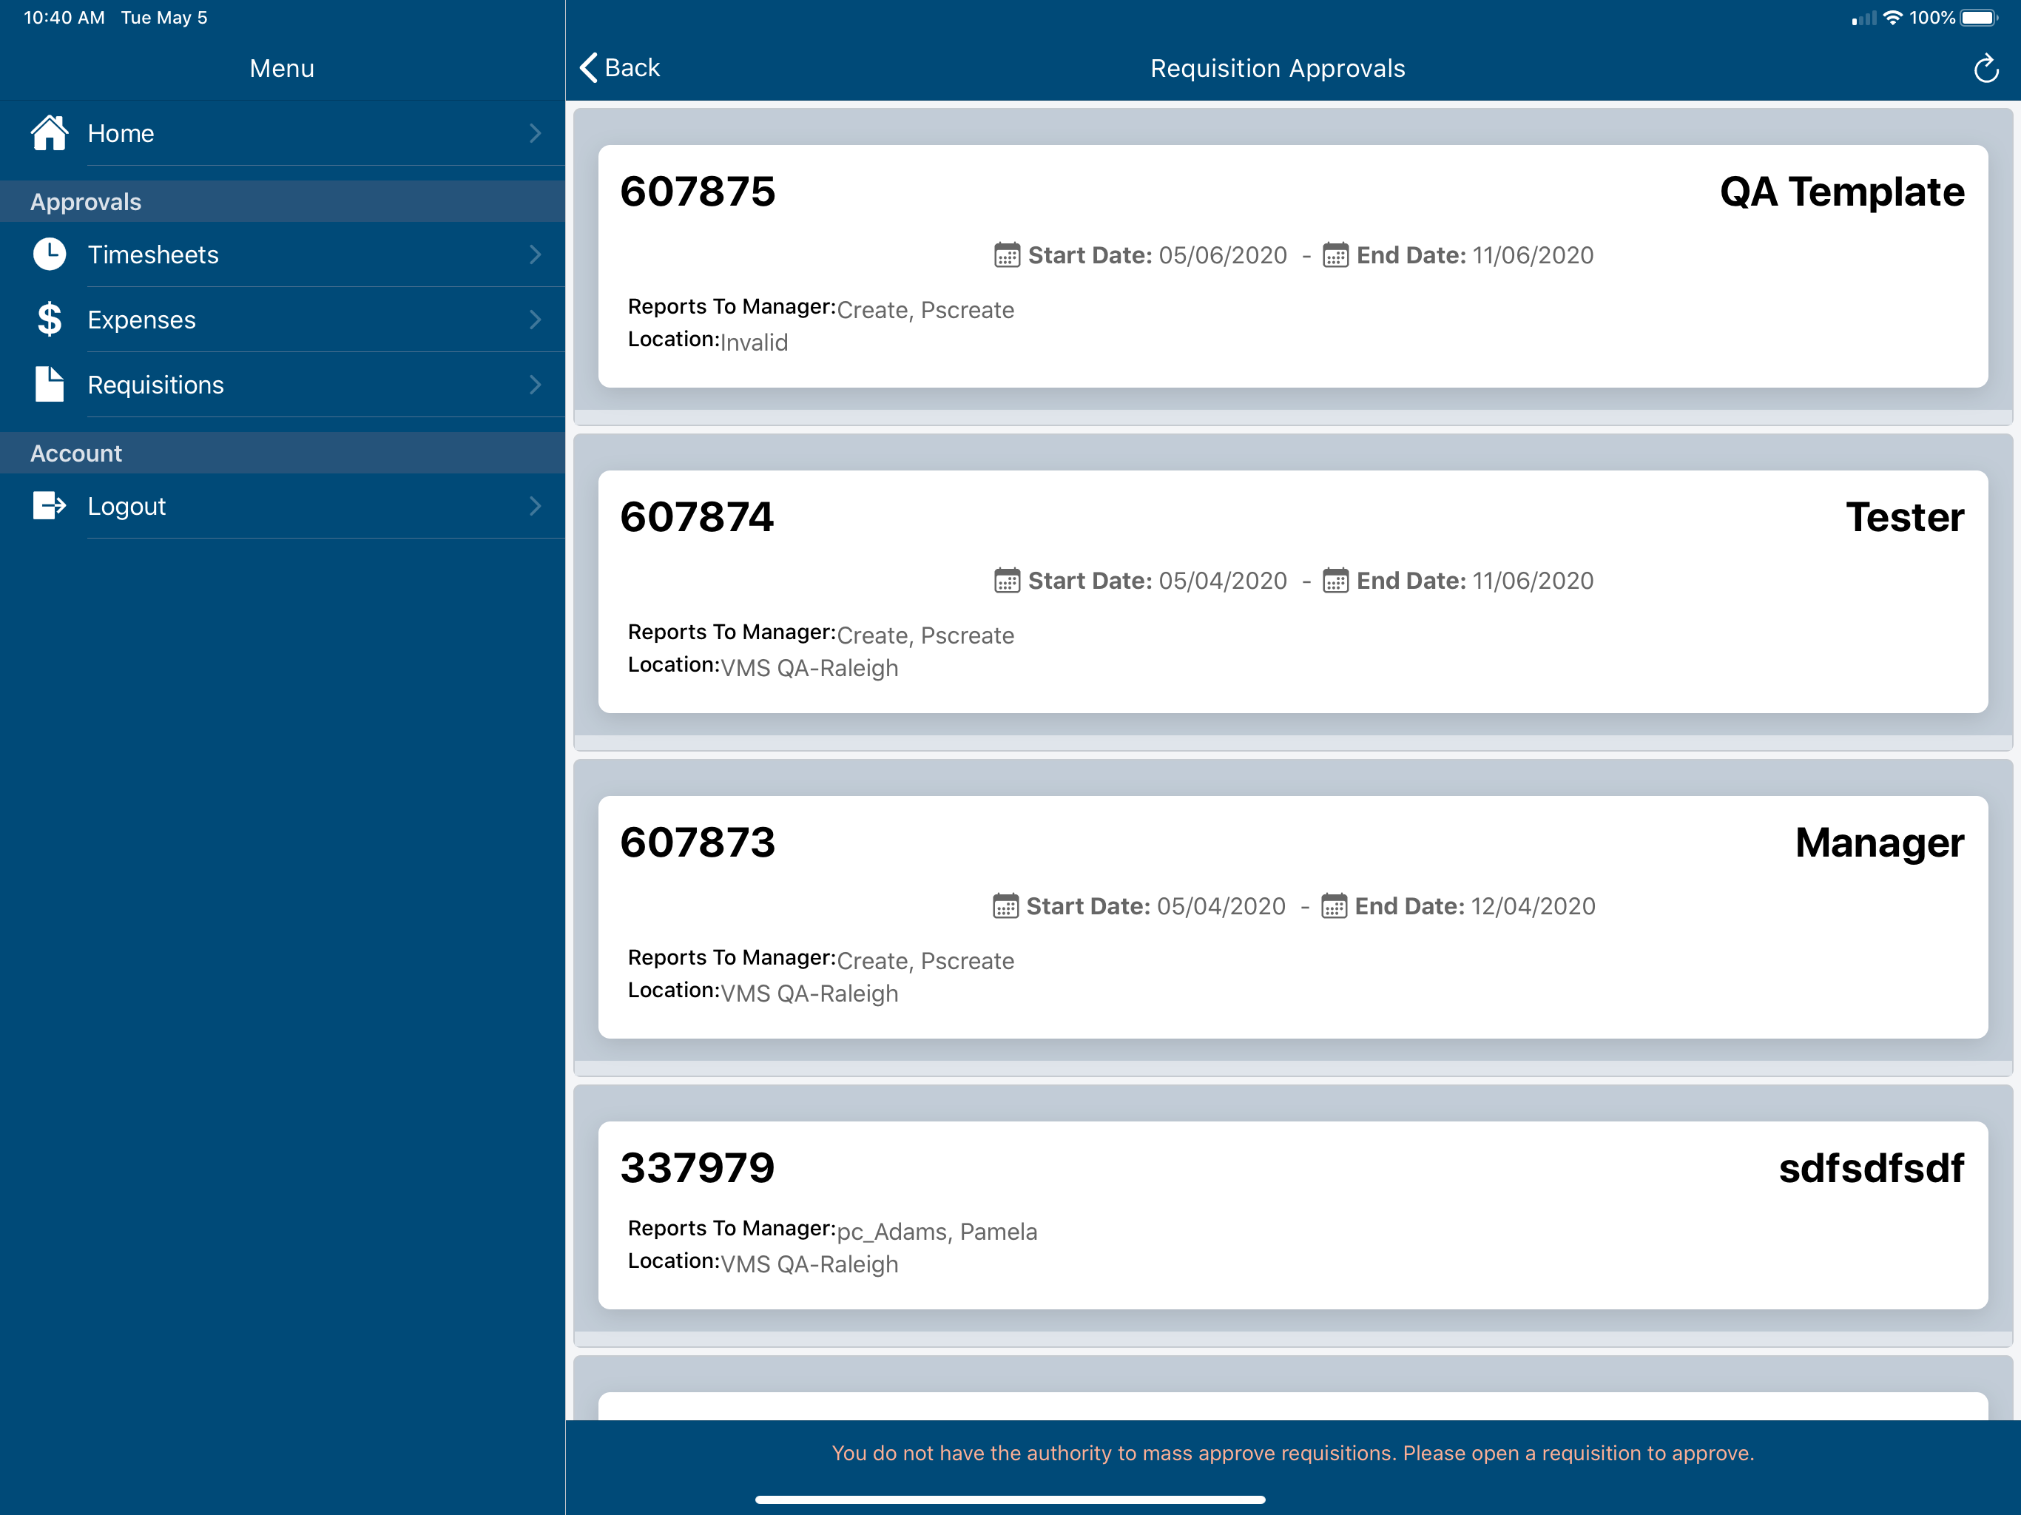Viewport: 2021px width, 1515px height.
Task: Tap the Requisitions document icon
Action: [x=50, y=384]
